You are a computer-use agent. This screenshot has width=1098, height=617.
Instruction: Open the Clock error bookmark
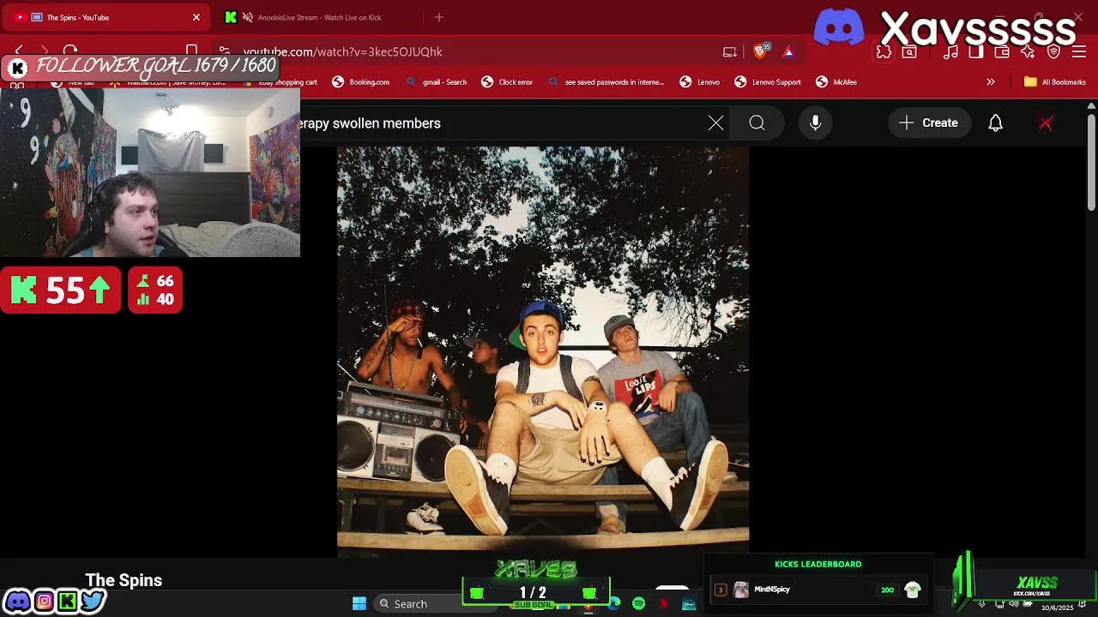point(507,82)
